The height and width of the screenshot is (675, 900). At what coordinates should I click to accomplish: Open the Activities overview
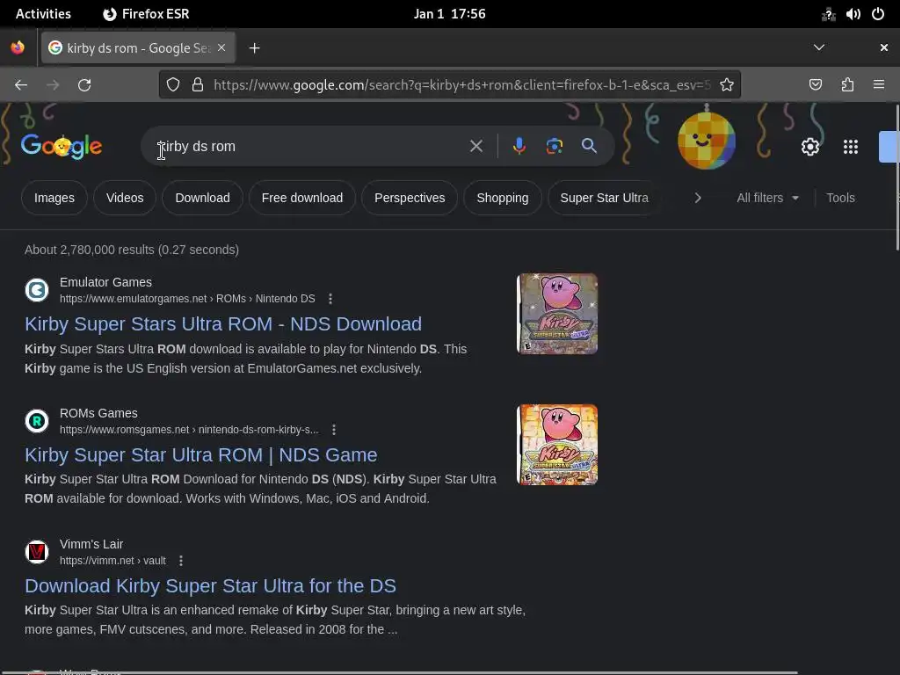point(43,14)
